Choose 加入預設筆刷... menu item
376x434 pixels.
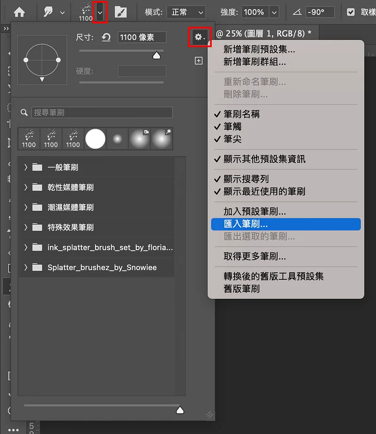[x=286, y=212]
